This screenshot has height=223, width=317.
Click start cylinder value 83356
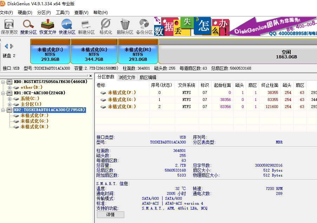(x=225, y=107)
